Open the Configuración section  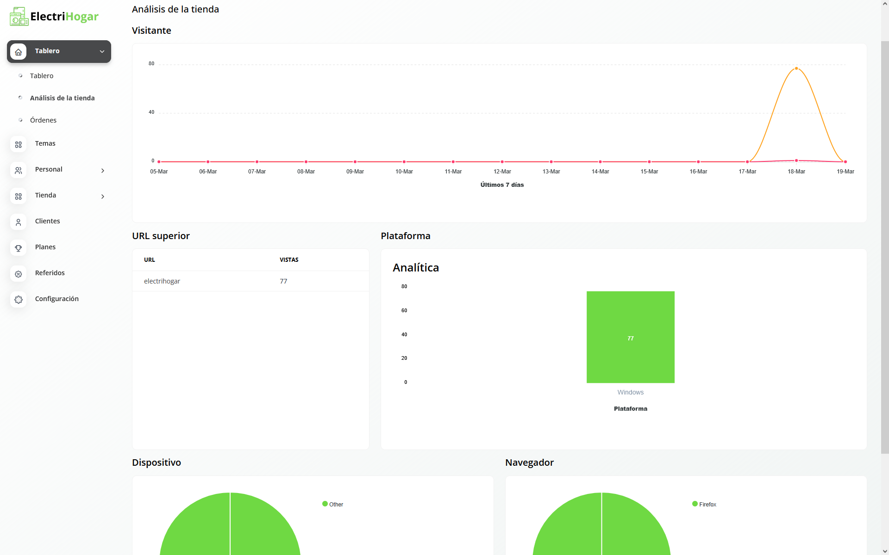tap(57, 299)
